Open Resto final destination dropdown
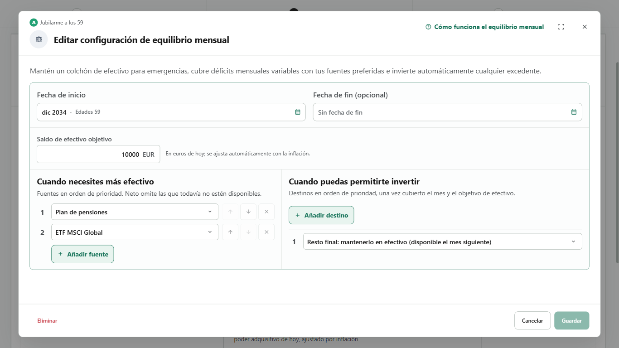 pyautogui.click(x=443, y=242)
